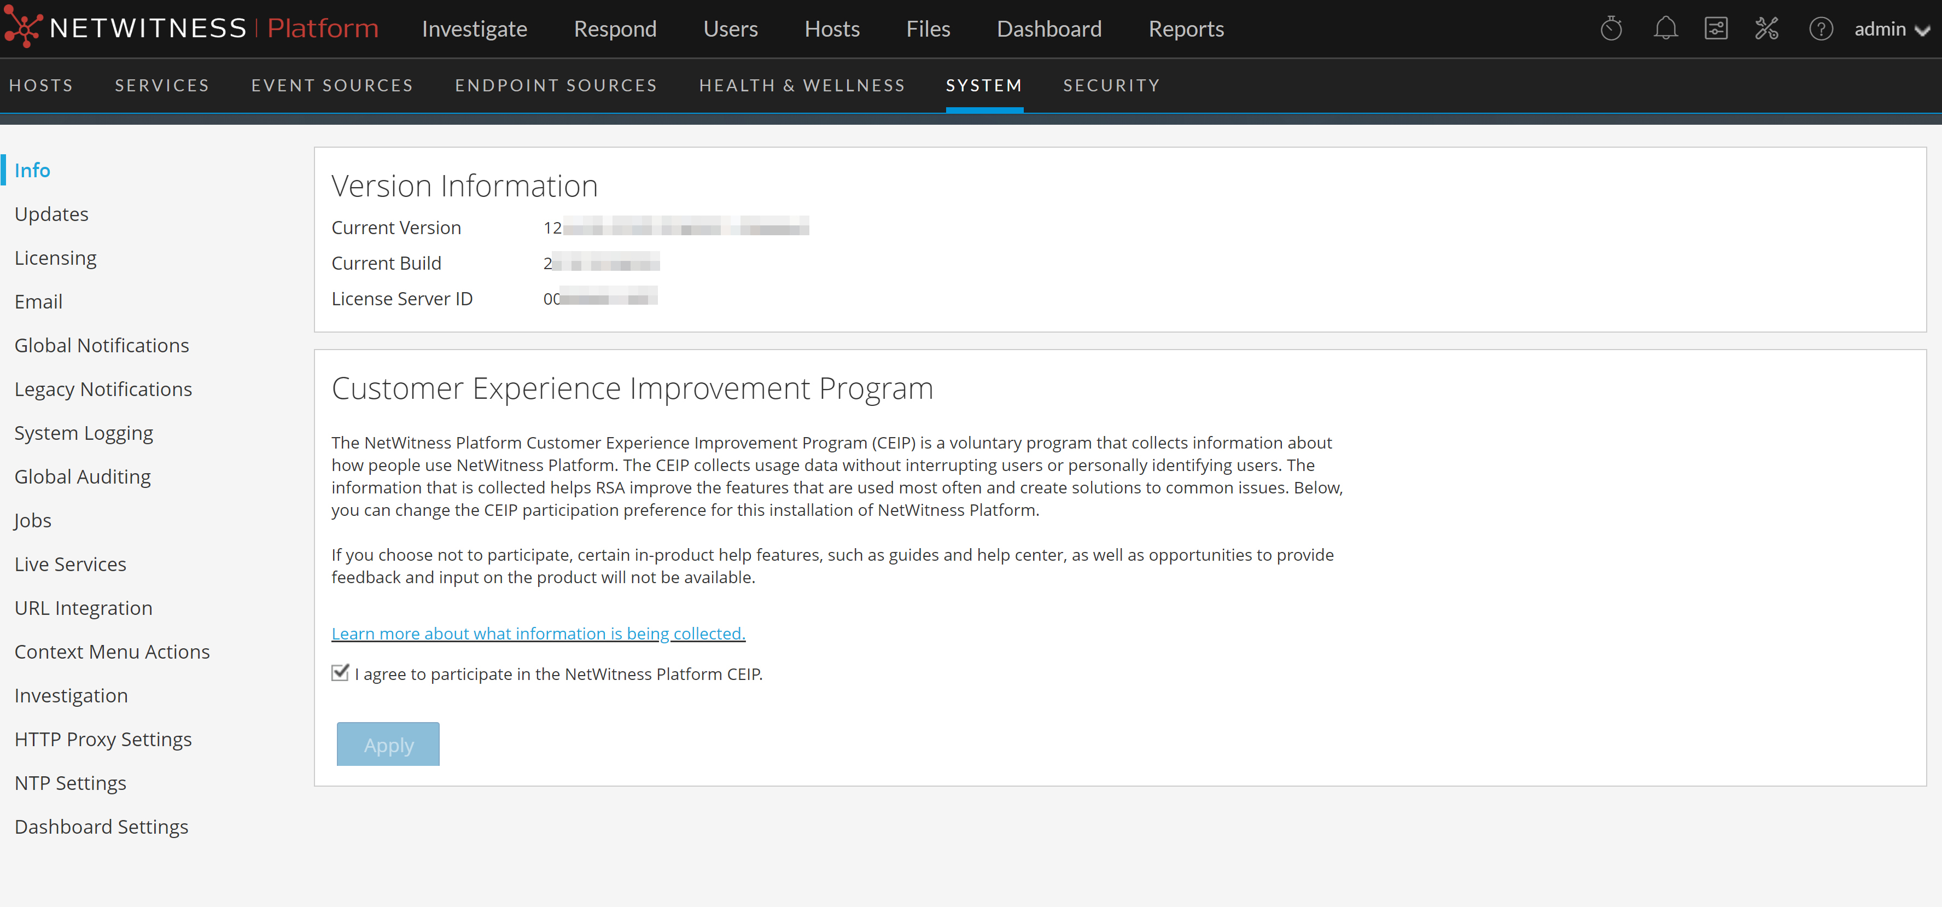Open System Logging settings
The width and height of the screenshot is (1942, 907).
pos(83,432)
